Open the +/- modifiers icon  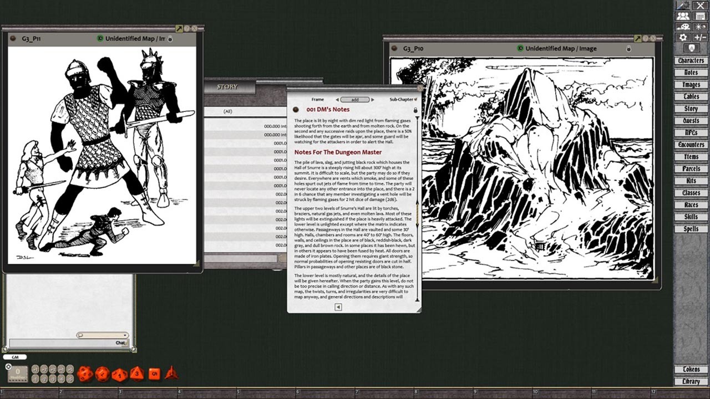(700, 37)
